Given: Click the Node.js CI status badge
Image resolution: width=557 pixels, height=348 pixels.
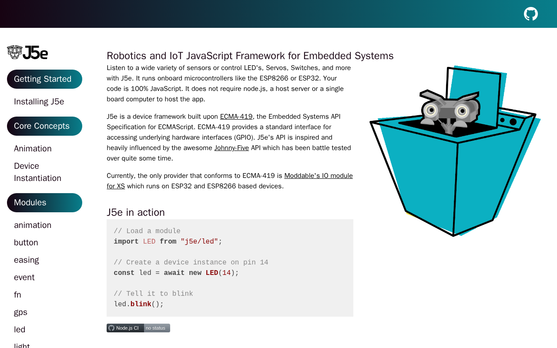Looking at the screenshot, I should (138, 328).
